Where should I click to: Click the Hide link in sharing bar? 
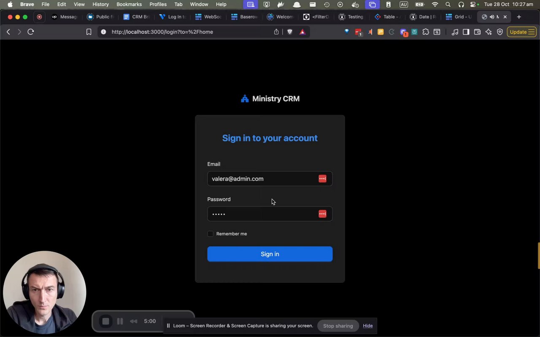[367, 326]
